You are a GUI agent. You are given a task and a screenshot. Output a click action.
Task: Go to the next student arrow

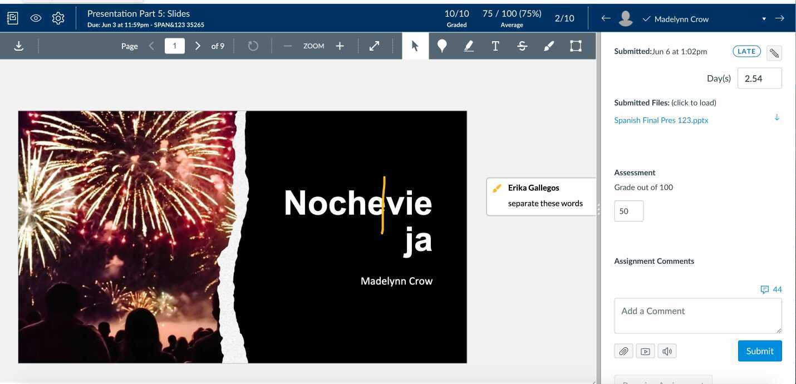click(779, 18)
